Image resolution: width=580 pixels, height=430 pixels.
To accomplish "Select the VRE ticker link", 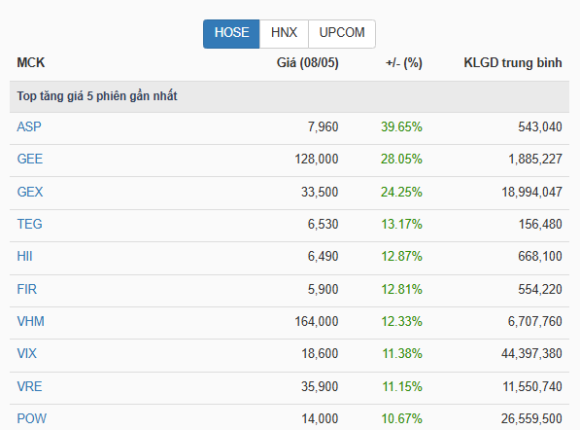I will (29, 386).
